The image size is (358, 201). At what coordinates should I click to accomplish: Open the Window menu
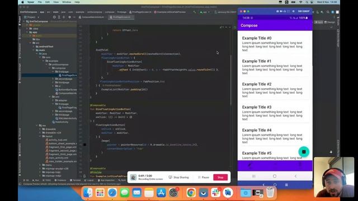pyautogui.click(x=67, y=2)
